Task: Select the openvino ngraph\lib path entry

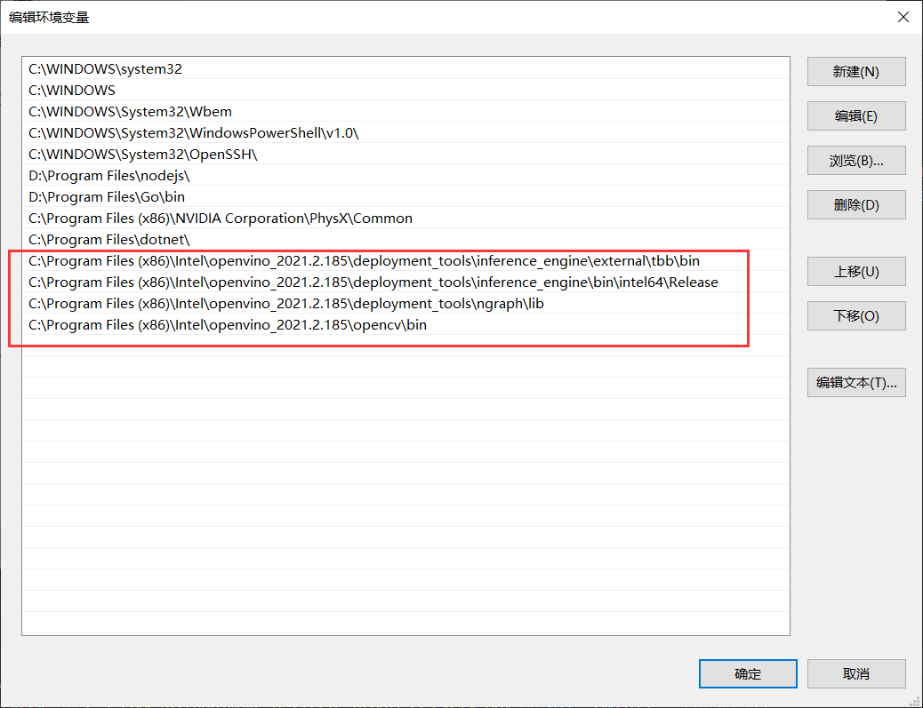Action: click(x=285, y=304)
